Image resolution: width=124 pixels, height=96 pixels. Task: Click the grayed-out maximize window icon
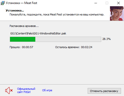tap(107, 3)
